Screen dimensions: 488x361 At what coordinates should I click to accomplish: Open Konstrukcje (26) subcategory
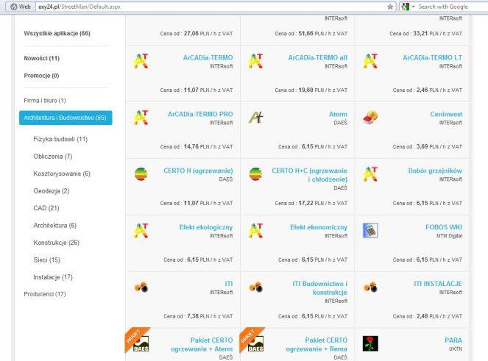(x=57, y=243)
